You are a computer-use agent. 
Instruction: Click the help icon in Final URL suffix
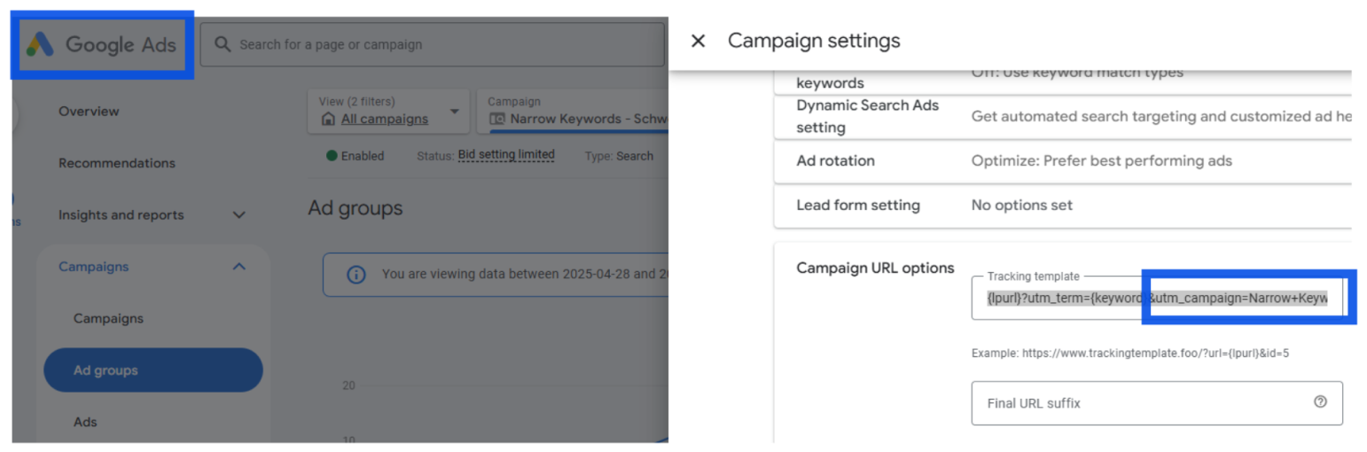pyautogui.click(x=1320, y=402)
